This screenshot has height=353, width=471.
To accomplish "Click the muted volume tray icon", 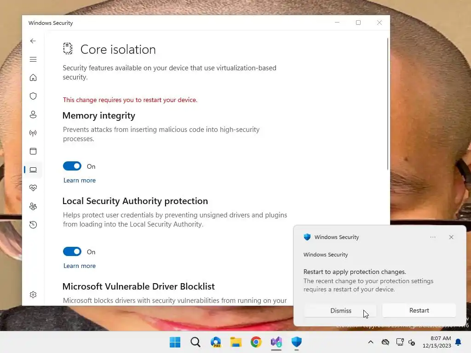I will [x=412, y=342].
